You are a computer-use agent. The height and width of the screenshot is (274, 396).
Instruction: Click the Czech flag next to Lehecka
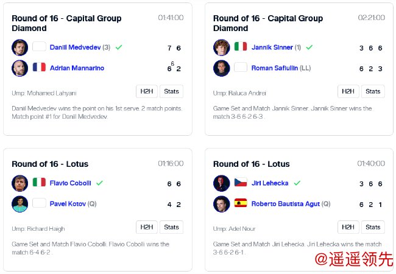(x=241, y=183)
